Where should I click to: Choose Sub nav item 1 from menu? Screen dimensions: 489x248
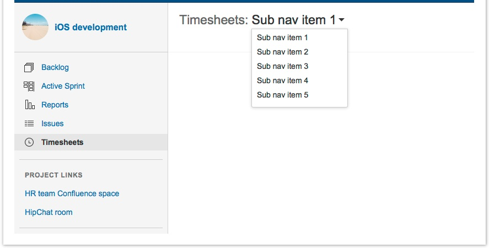(x=282, y=37)
